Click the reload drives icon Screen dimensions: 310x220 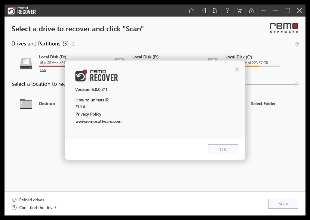pos(14,200)
